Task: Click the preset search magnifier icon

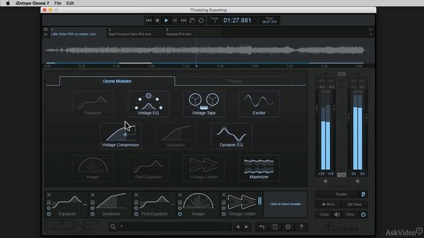Action: click(113, 227)
